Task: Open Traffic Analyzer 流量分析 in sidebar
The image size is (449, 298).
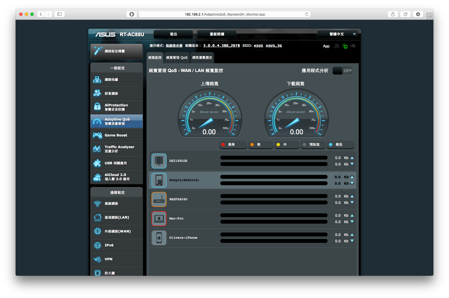Action: [x=116, y=149]
